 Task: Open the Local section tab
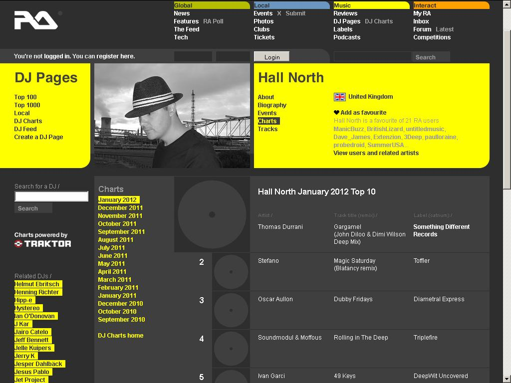291,5
